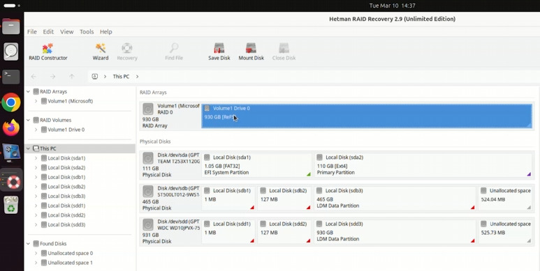The height and width of the screenshot is (271, 540).
Task: Click the back navigation arrow
Action: [34, 77]
